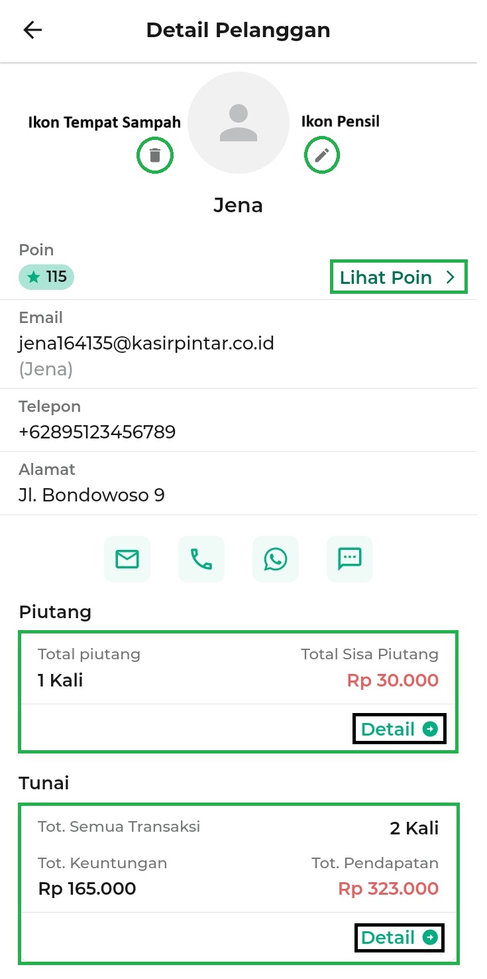This screenshot has width=487, height=979.
Task: Open Lihat Poin link
Action: 386,277
